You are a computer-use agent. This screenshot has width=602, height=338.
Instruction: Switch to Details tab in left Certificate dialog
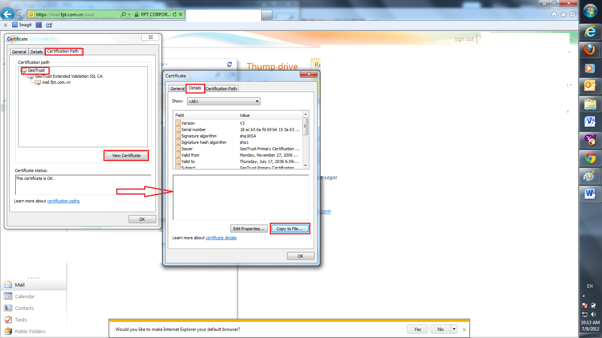click(x=36, y=52)
